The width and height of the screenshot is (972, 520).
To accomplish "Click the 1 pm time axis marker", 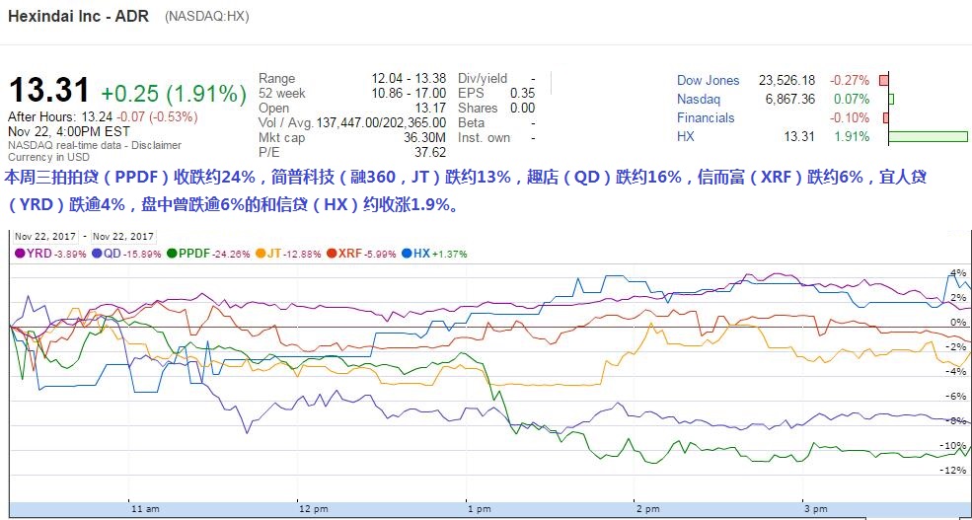I will tap(479, 508).
